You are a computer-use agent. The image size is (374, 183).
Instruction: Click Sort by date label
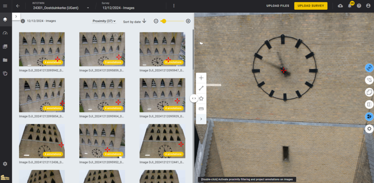[x=132, y=21]
